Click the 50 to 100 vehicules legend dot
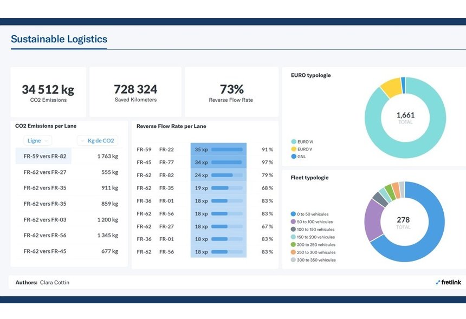 pyautogui.click(x=293, y=222)
